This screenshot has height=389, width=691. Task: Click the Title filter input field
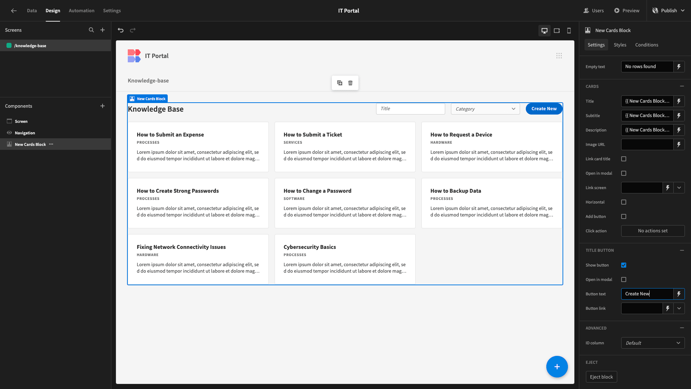pyautogui.click(x=411, y=109)
